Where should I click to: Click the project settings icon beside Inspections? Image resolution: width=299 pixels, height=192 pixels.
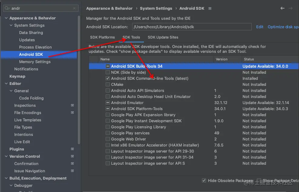pyautogui.click(x=73, y=105)
